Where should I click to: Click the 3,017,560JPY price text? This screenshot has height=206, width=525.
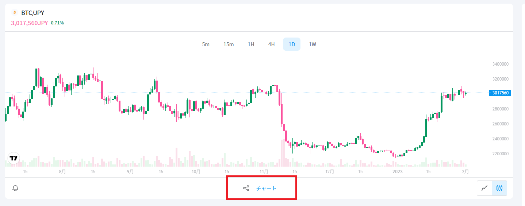coord(30,23)
